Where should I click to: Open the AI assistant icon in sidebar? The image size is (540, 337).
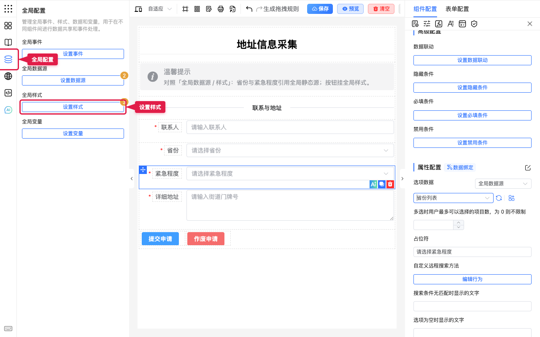(8, 110)
